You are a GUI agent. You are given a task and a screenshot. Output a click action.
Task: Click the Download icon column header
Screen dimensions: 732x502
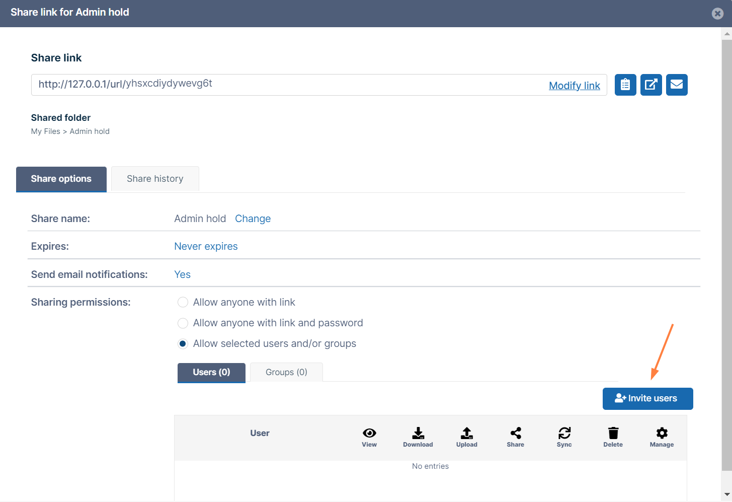418,437
